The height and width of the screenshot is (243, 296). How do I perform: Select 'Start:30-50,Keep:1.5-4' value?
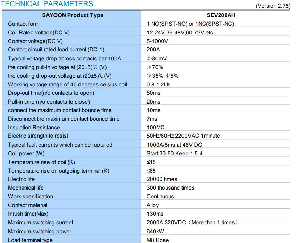[175, 154]
